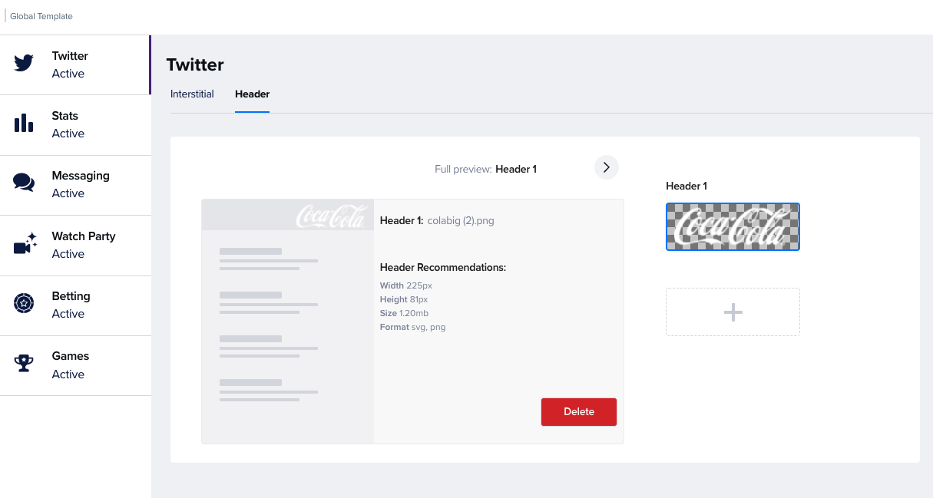Open the Stats section in sidebar

(75, 124)
